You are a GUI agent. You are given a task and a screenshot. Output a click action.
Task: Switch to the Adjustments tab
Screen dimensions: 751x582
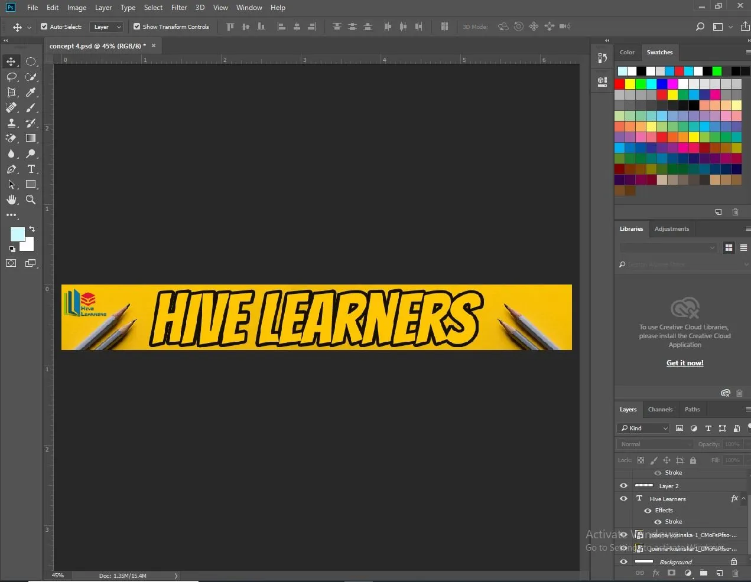point(672,228)
